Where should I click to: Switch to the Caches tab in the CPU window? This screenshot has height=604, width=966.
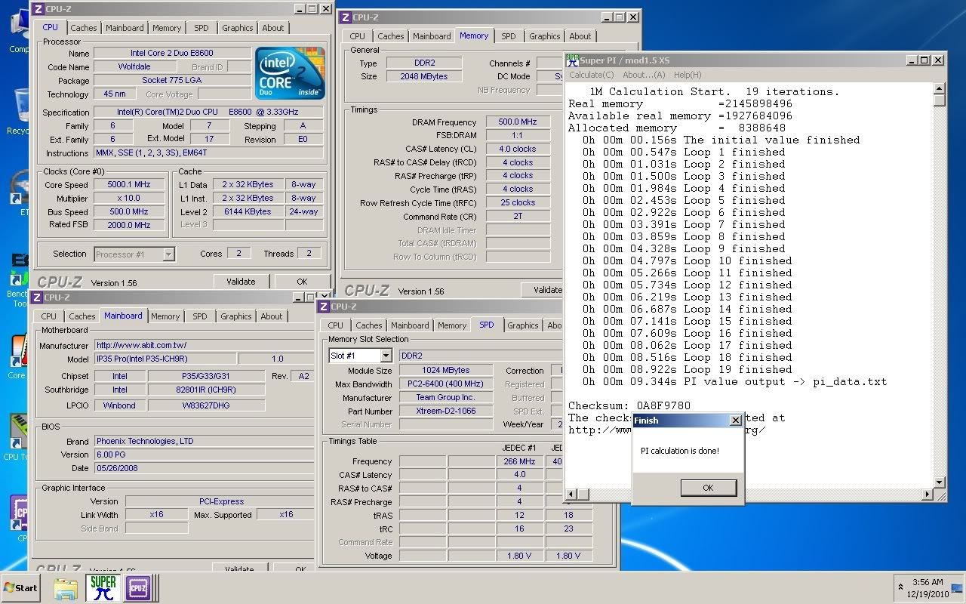click(x=84, y=28)
